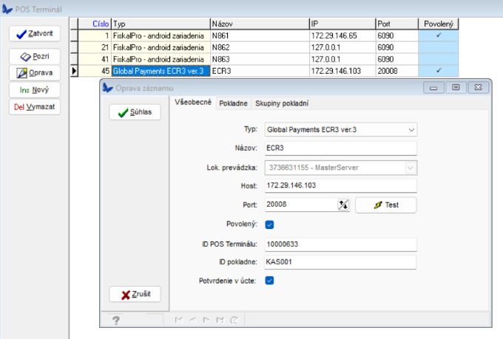
Task: Click port cell 20008 in table
Action: click(396, 71)
